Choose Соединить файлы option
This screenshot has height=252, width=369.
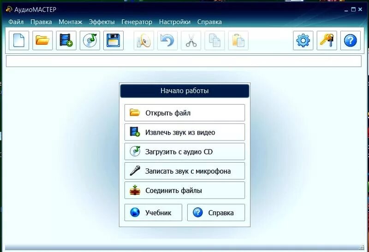tap(184, 190)
